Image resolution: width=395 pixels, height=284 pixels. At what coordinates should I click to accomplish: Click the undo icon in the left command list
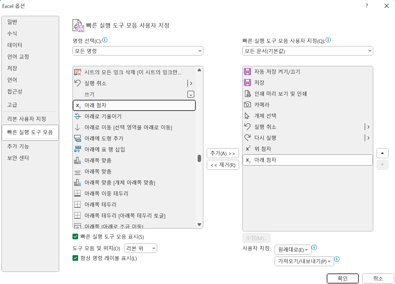click(x=78, y=83)
